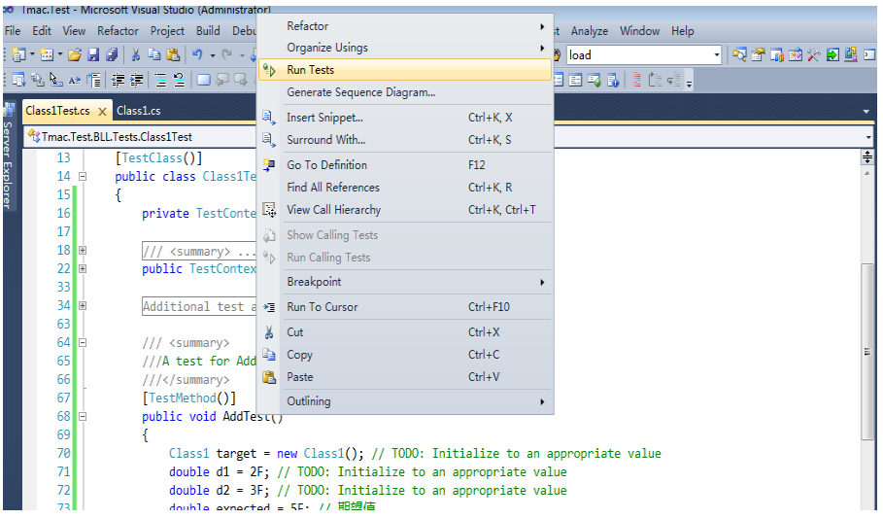Click the blue Undo arrow icon
The image size is (883, 519).
[197, 54]
